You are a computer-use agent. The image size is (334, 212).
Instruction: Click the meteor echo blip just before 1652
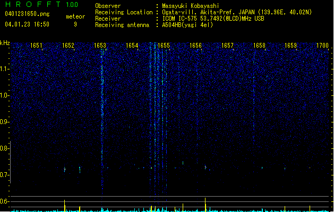click(65, 170)
